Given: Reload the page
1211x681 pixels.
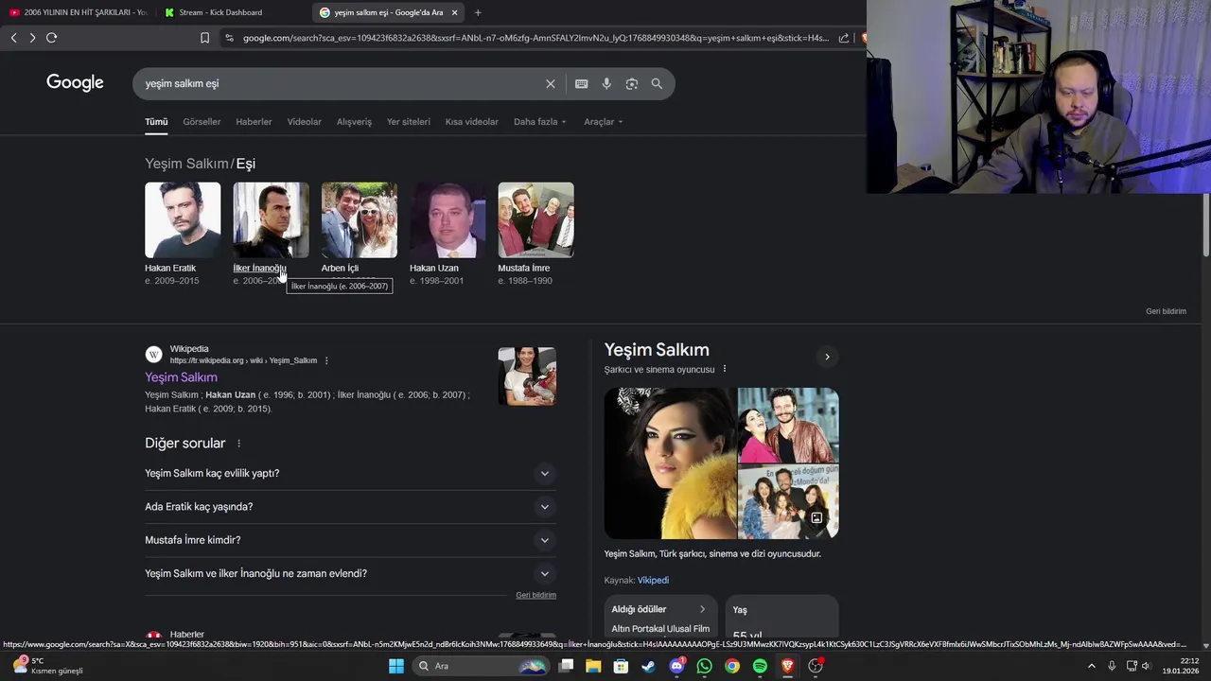Looking at the screenshot, I should tap(52, 38).
